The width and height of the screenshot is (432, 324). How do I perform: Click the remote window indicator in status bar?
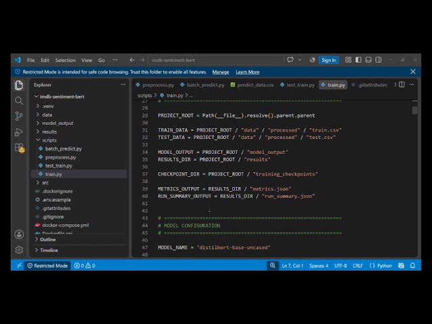(19, 265)
